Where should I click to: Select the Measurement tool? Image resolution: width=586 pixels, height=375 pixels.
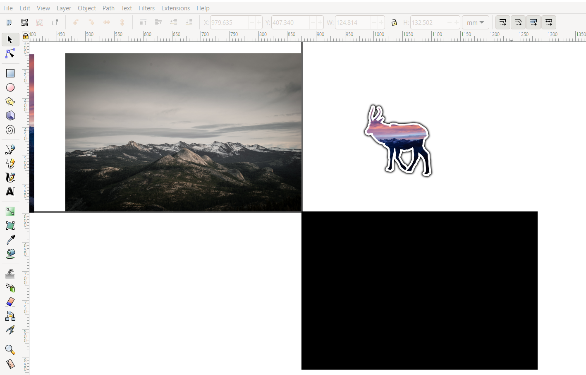click(10, 364)
